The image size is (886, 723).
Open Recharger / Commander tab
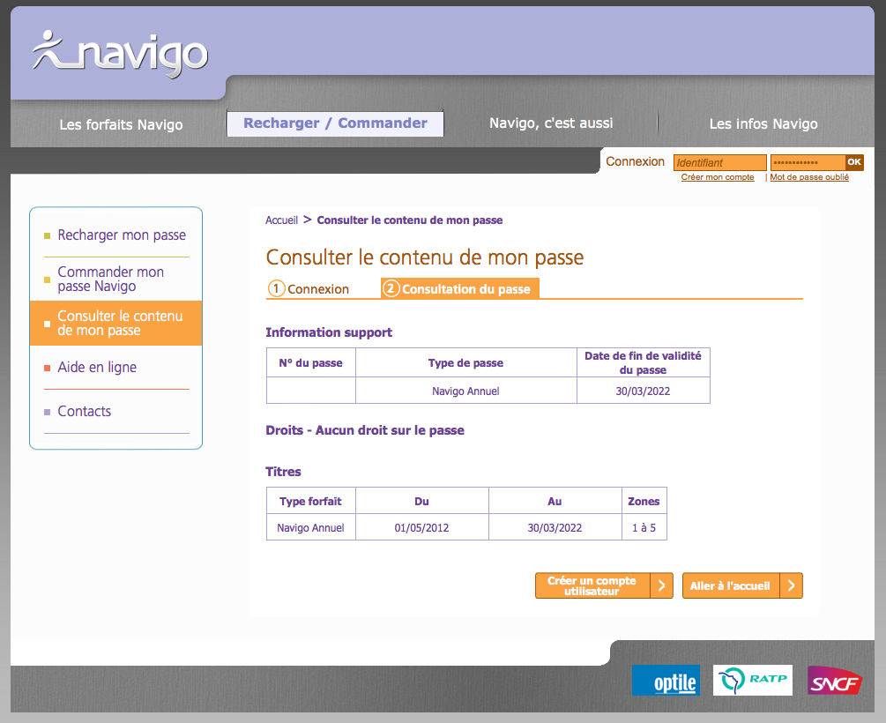335,123
